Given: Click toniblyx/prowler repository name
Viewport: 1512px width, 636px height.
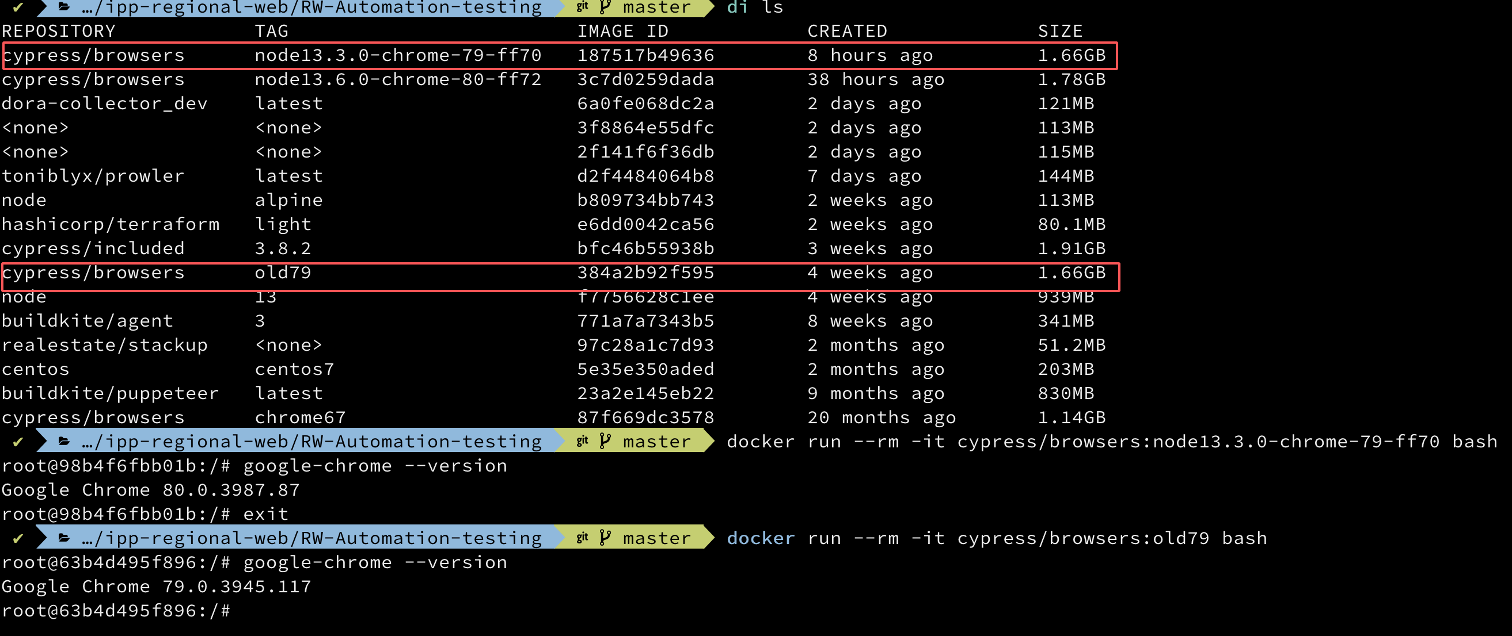Looking at the screenshot, I should [x=93, y=176].
